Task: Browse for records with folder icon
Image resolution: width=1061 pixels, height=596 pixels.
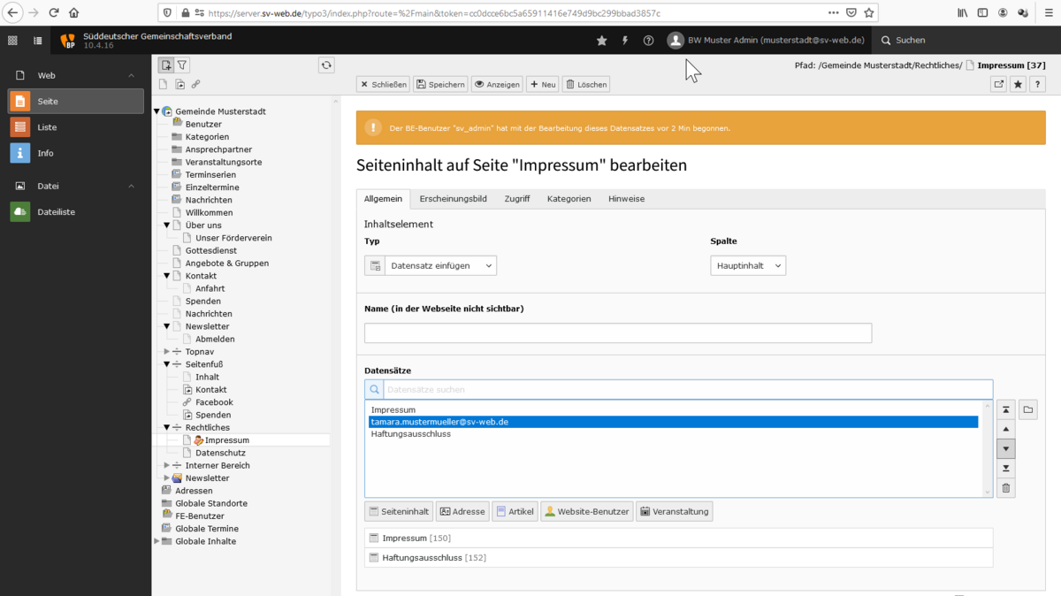Action: (1027, 410)
